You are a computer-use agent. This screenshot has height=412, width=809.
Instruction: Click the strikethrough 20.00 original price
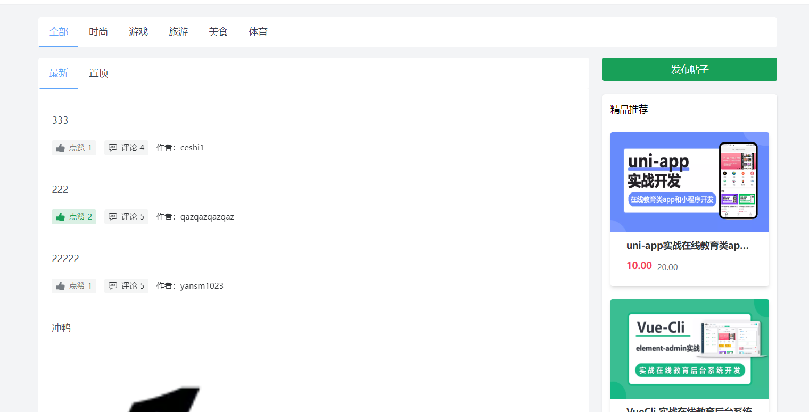click(x=667, y=267)
